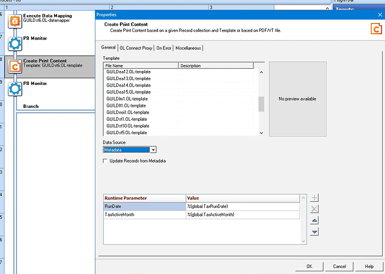
Task: Move runtime parameter up with the up arrow
Action: pos(314,220)
